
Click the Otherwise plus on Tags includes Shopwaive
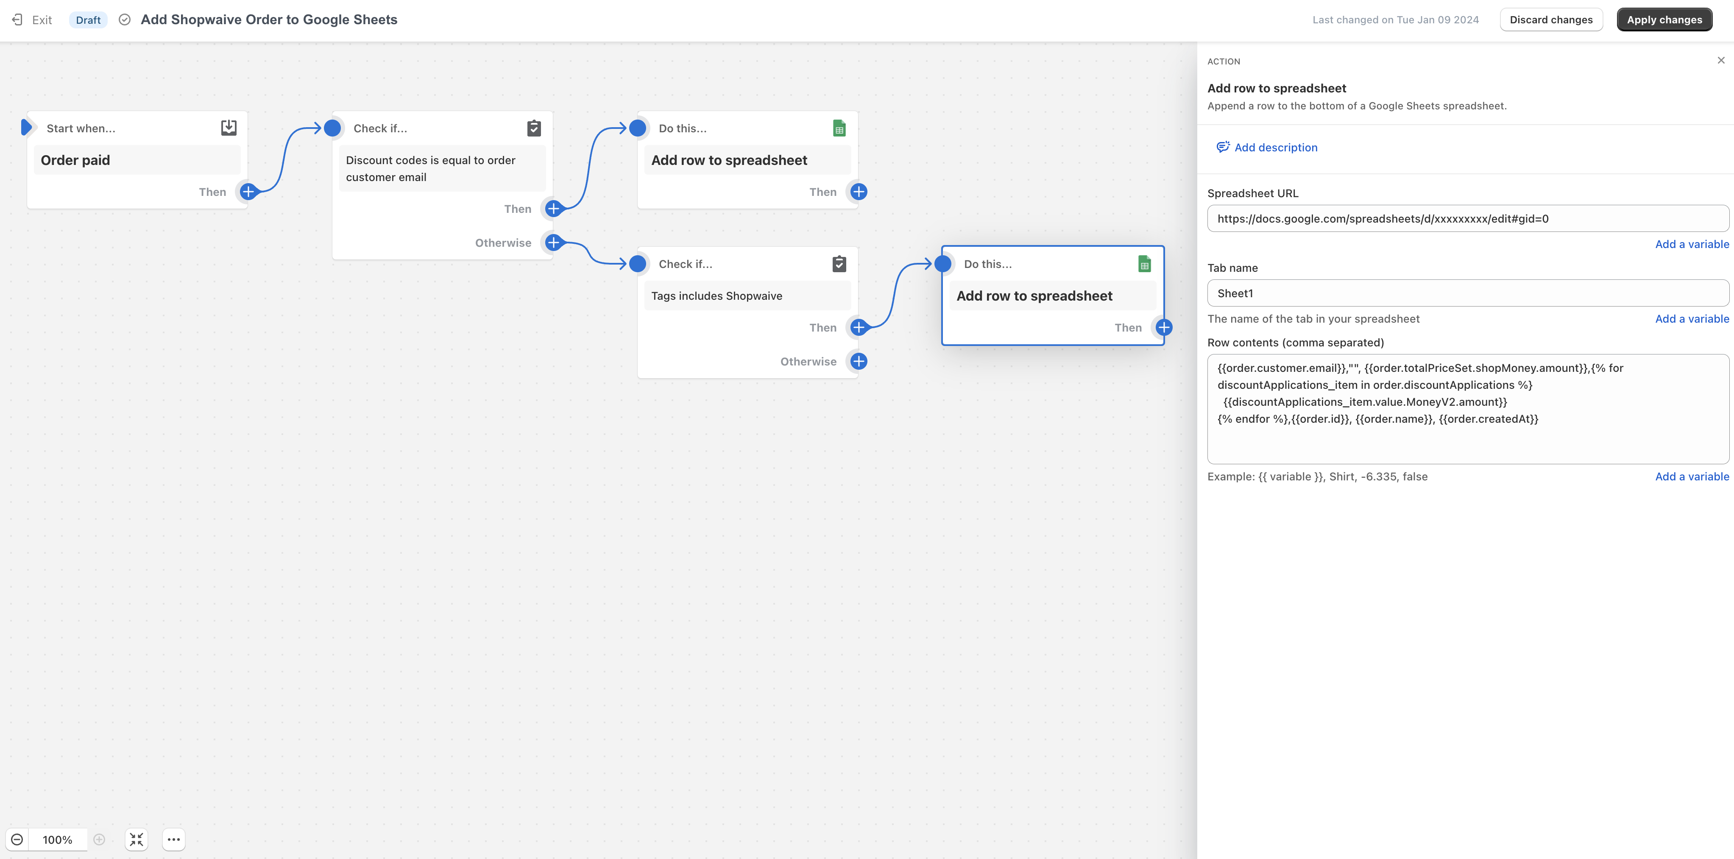tap(858, 362)
